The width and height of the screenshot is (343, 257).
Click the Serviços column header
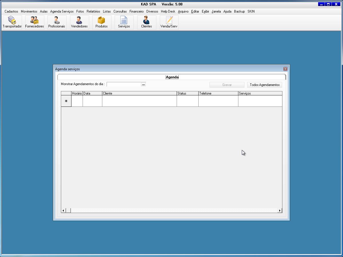click(260, 93)
